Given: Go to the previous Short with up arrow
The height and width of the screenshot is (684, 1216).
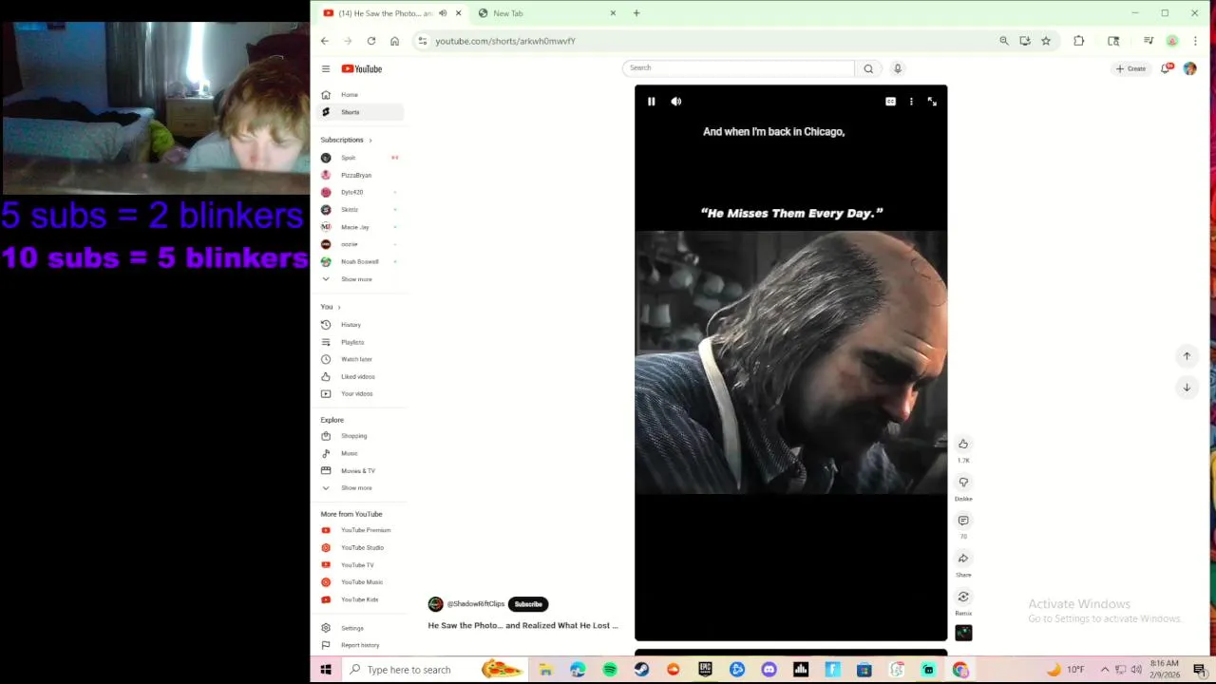Looking at the screenshot, I should pos(1187,356).
